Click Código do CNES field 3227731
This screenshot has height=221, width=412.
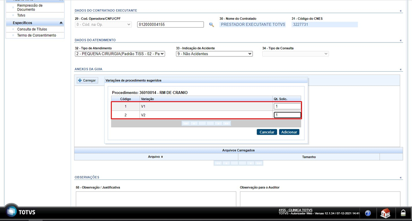324,25
